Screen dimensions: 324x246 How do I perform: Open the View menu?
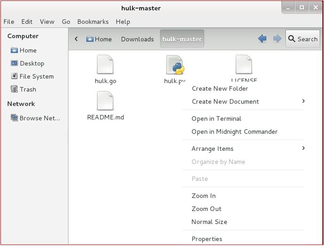[47, 22]
